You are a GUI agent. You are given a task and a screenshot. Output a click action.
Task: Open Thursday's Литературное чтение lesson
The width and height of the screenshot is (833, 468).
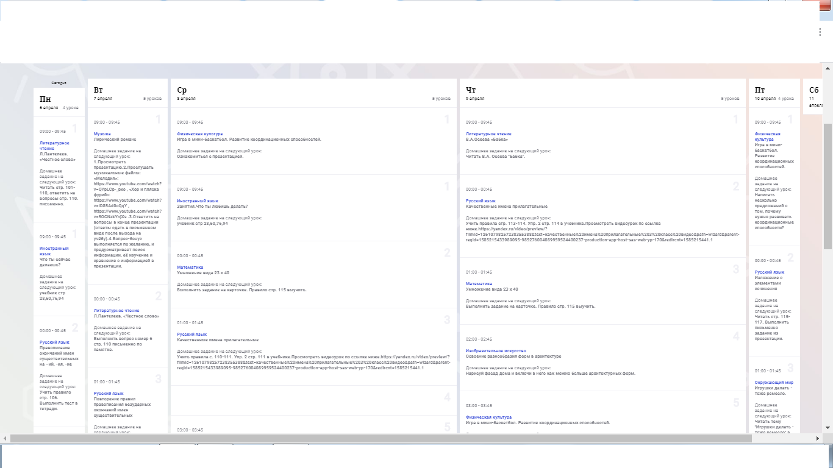pos(488,133)
